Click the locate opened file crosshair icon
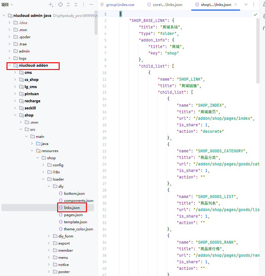The height and width of the screenshot is (276, 265). tap(60, 4)
